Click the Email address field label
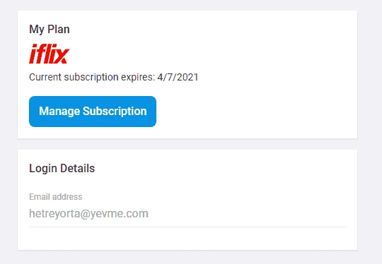Viewport: 382px width, 264px height. click(56, 197)
